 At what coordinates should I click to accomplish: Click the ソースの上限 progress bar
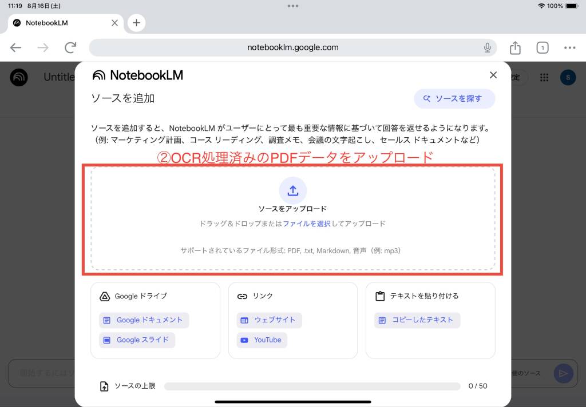pos(312,386)
